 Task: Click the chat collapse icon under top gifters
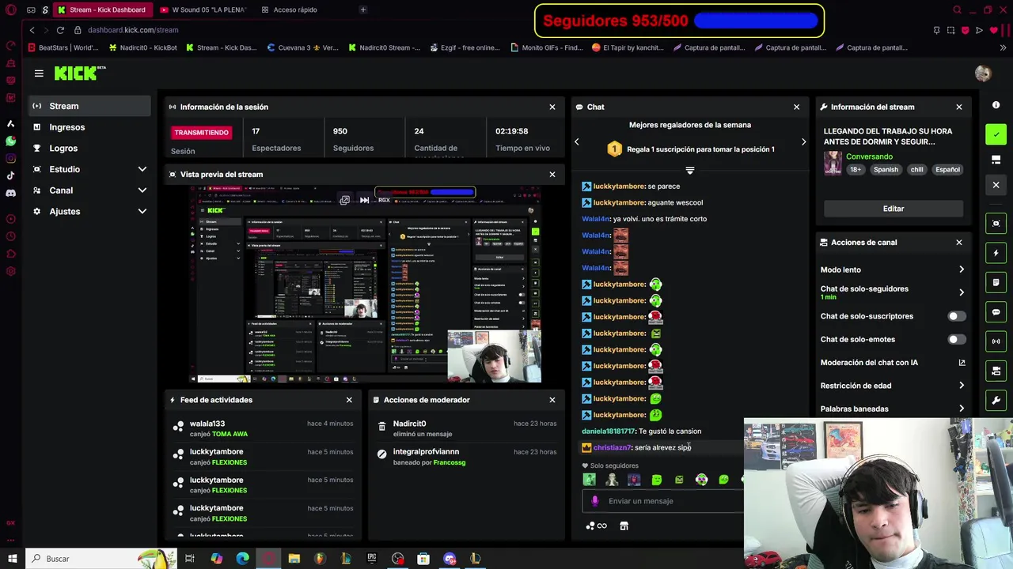coord(689,170)
